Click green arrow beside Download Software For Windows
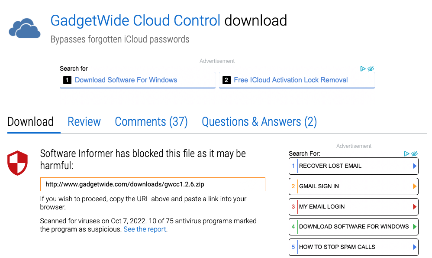Viewport: 432px width, 258px height. (x=414, y=227)
